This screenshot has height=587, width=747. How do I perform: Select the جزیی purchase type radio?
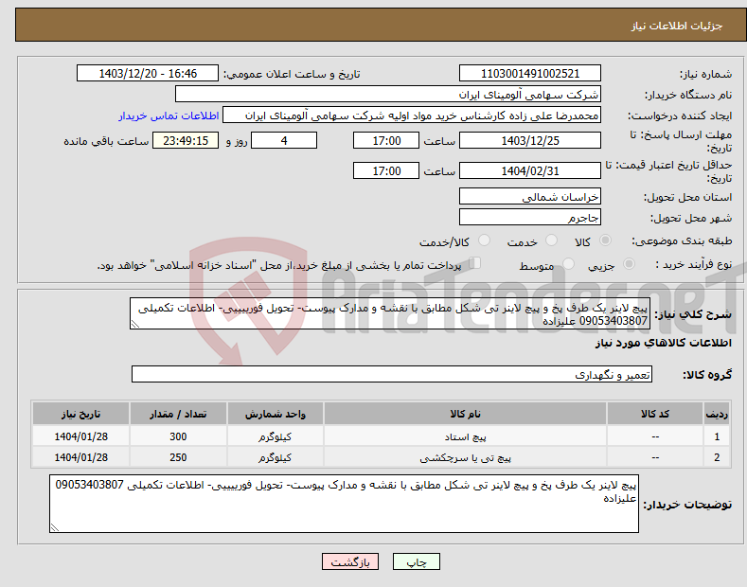coord(630,264)
